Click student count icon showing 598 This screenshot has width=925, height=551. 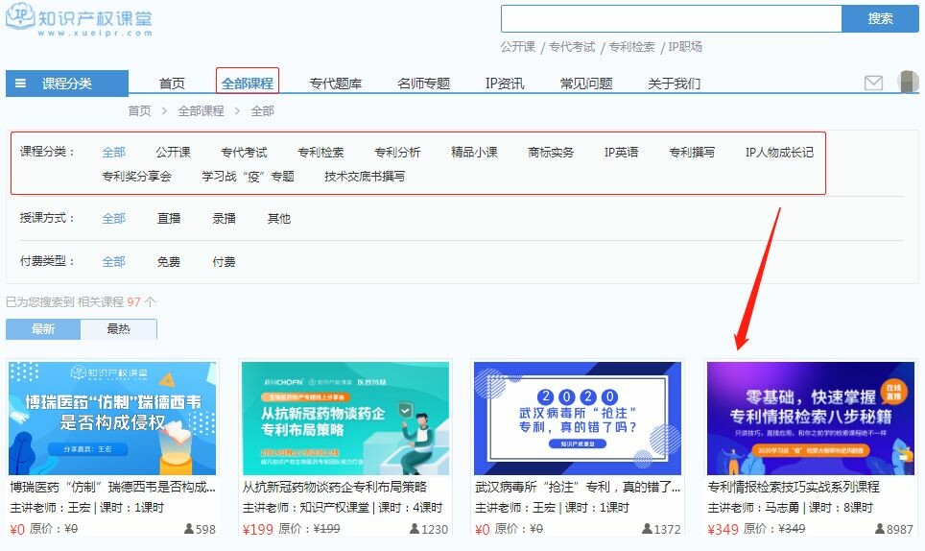[x=189, y=529]
